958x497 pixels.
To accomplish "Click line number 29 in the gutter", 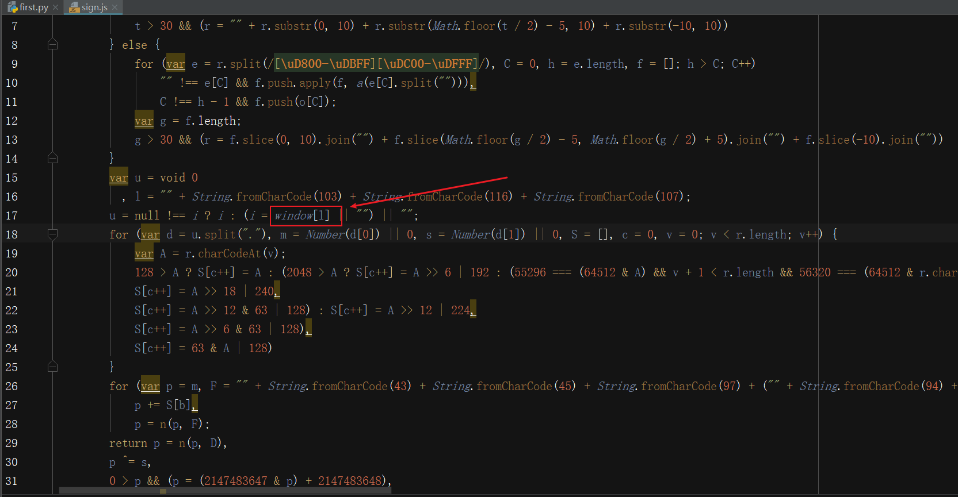I will (12, 443).
